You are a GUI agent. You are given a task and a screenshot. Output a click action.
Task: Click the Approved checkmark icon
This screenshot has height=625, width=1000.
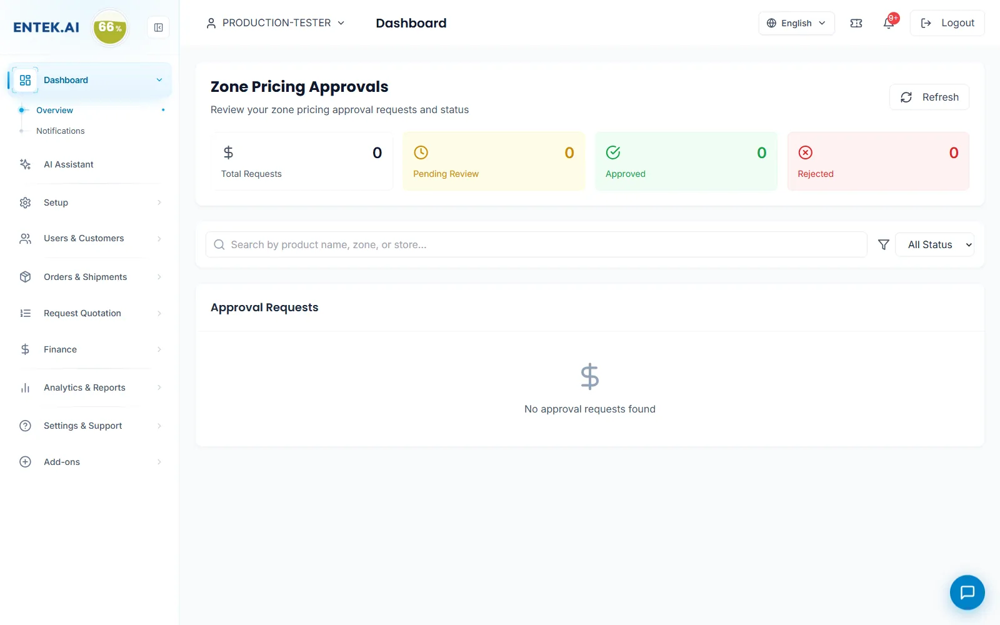613,152
